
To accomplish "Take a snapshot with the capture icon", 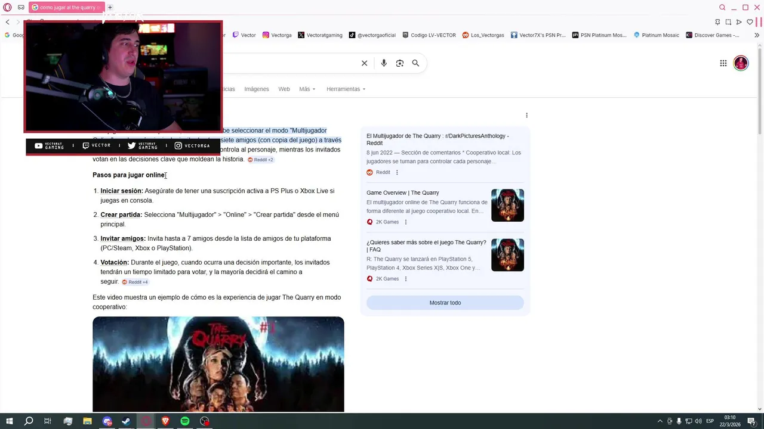I will (728, 22).
